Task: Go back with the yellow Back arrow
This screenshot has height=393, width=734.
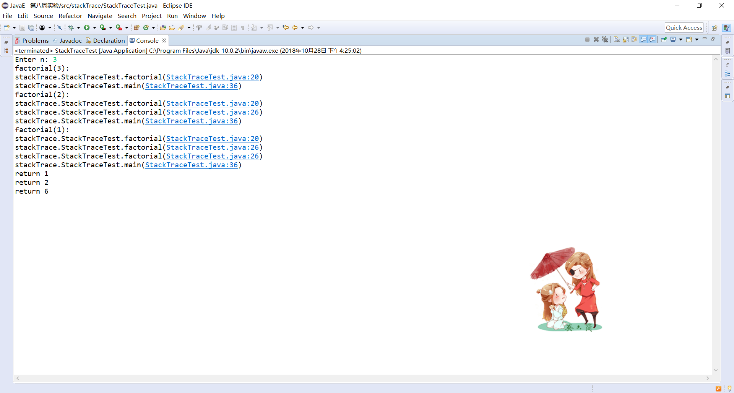Action: pyautogui.click(x=295, y=27)
